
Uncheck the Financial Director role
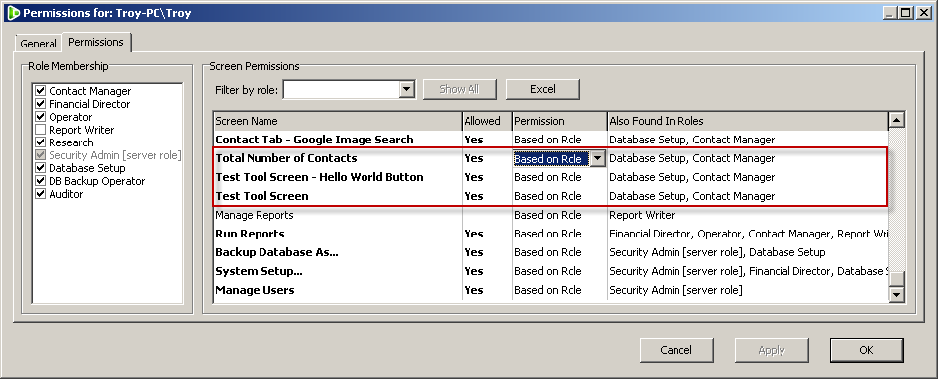point(40,104)
